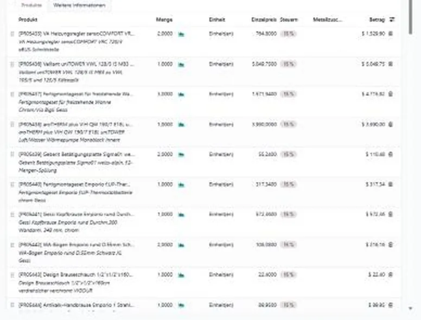This screenshot has height=320, width=421.
Task: Click scroll down arrow at bottom right
Action: coord(410,309)
